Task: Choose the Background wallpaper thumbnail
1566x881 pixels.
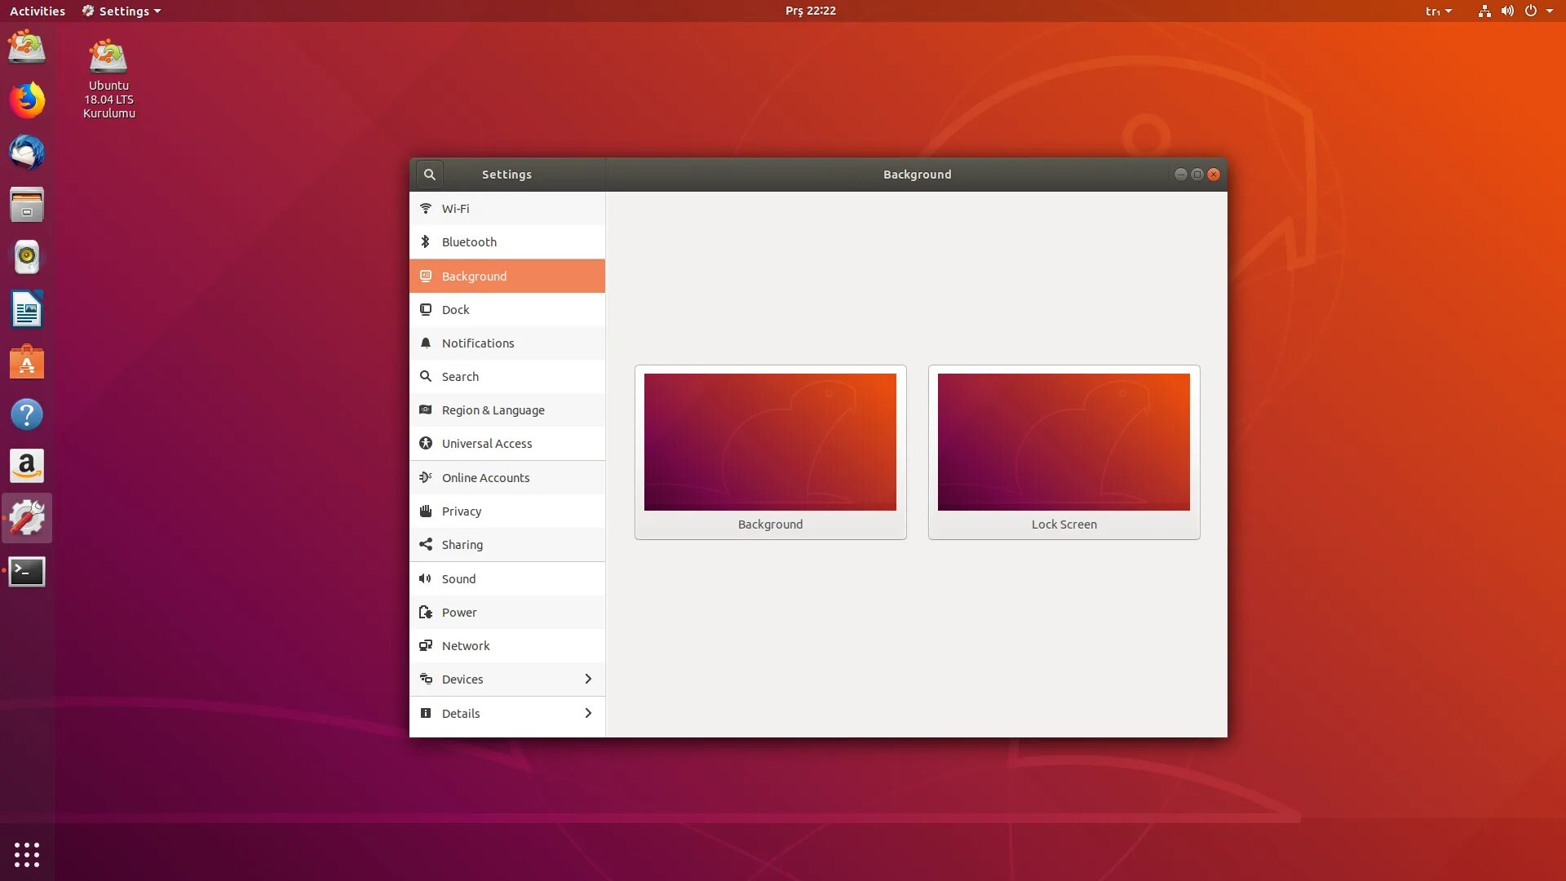Action: click(x=770, y=443)
